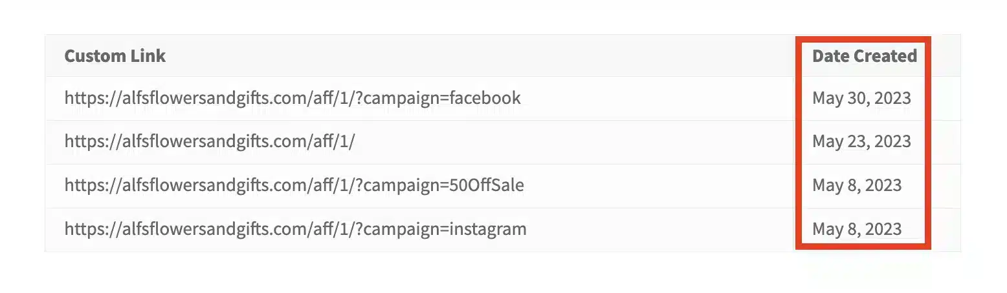
Task: Click the red highlighted Date Created column
Action: (x=863, y=142)
